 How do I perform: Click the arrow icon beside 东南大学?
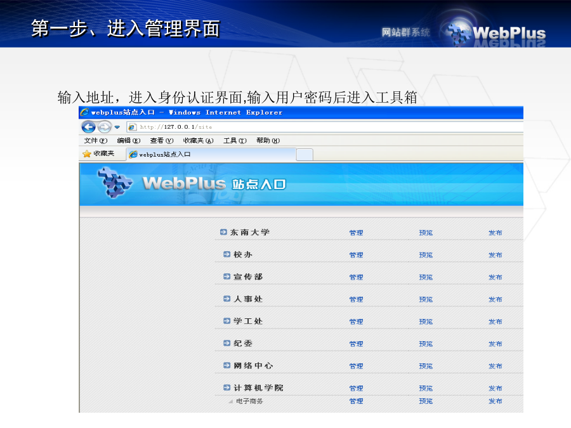coord(223,232)
